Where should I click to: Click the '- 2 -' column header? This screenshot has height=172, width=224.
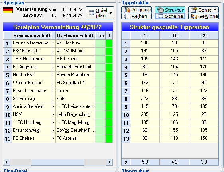pyautogui.click(x=204, y=35)
